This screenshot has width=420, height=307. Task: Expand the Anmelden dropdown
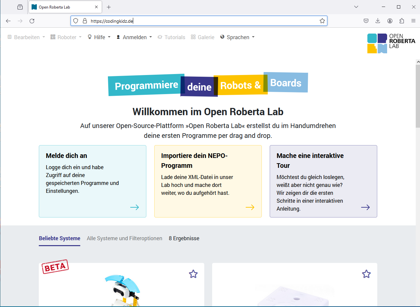(x=134, y=37)
